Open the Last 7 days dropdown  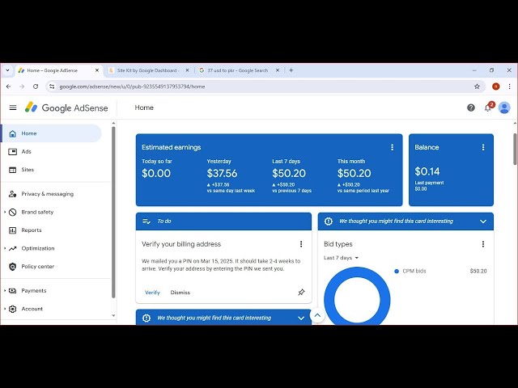[x=341, y=258]
